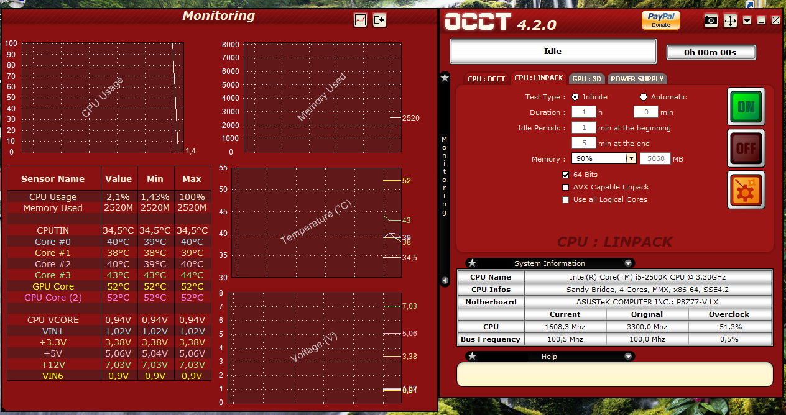Collapse the System Information section arrow

pos(628,263)
